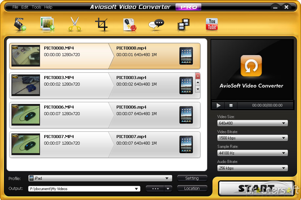301x200 pixels.
Task: Select the PICT0007.MP4 thumbnail
Action: [x=26, y=144]
